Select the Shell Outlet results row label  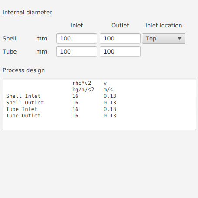click(25, 103)
